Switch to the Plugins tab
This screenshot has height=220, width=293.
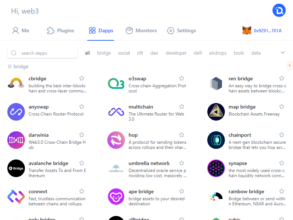coord(60,30)
